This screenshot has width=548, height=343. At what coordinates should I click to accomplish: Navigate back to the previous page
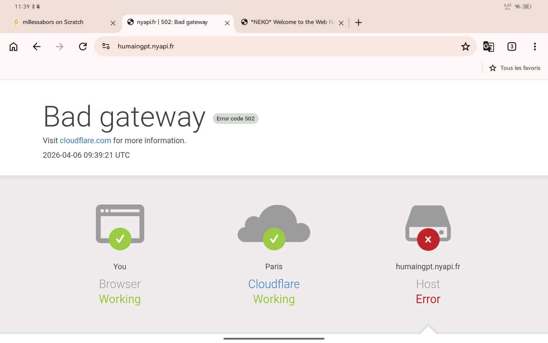point(37,47)
